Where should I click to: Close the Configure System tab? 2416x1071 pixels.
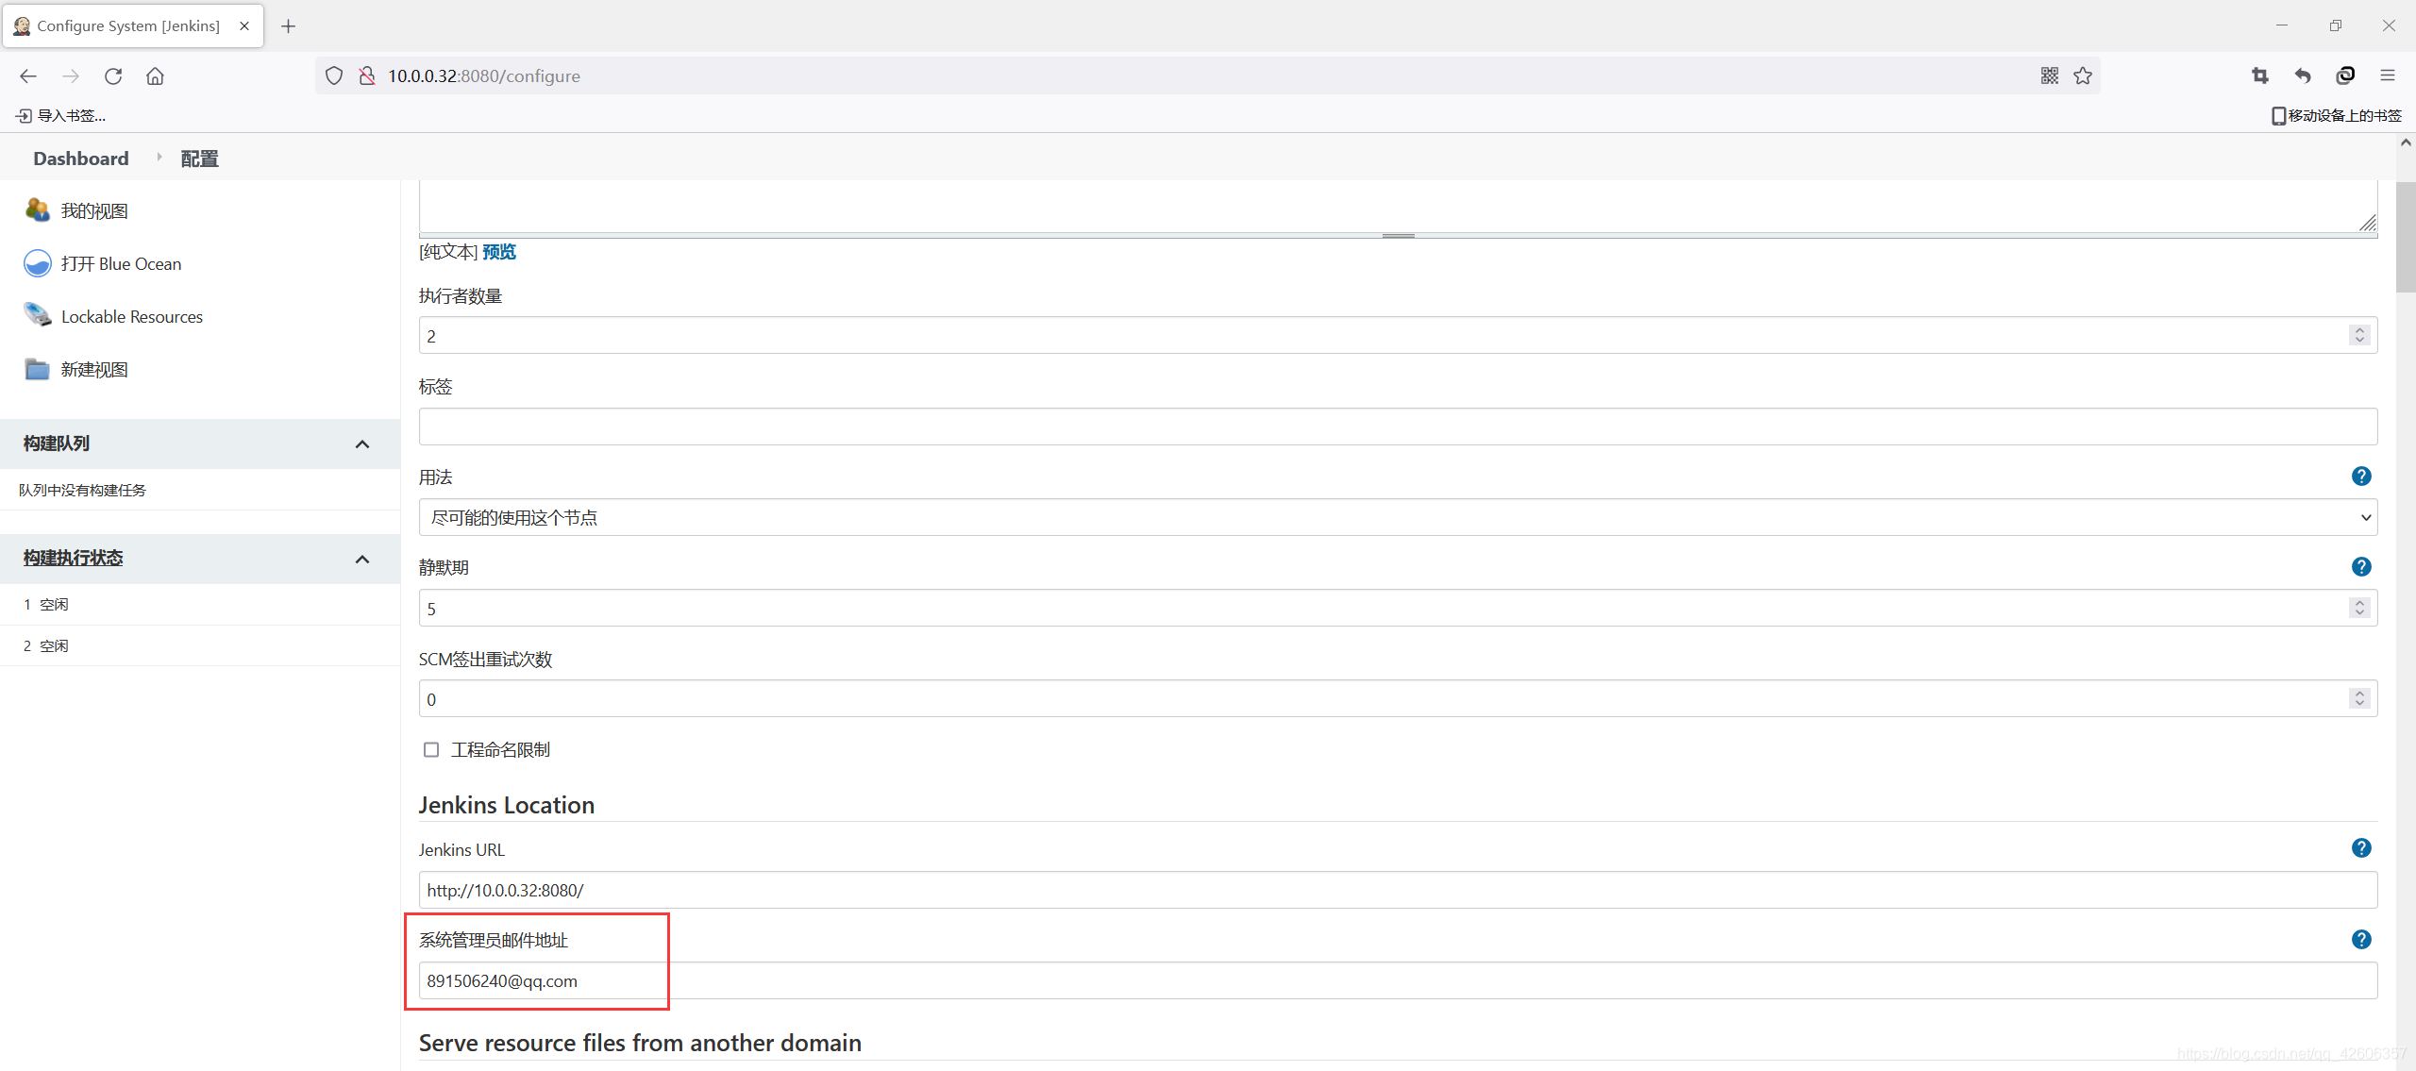(244, 25)
